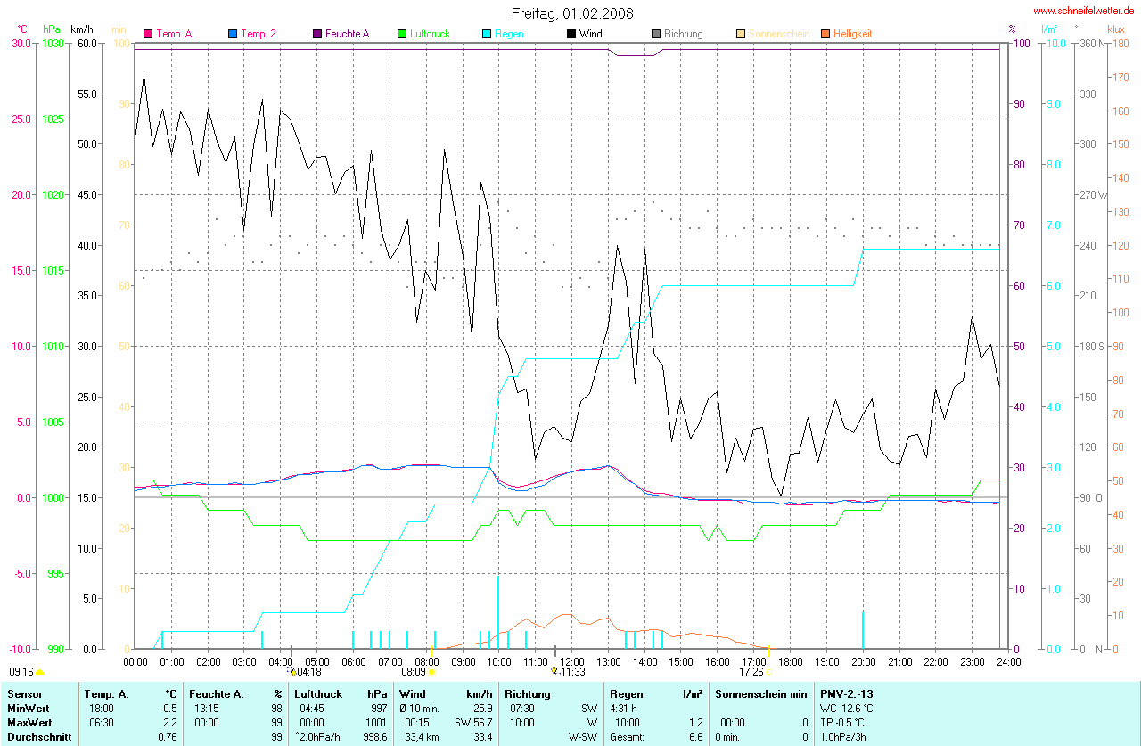Click the 1.0hPa/3h value
1141x746 pixels.
coord(842,737)
